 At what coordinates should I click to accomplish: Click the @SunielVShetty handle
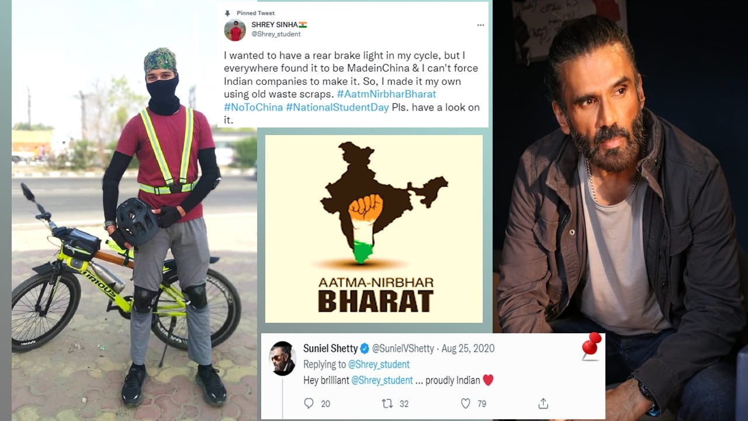(403, 348)
